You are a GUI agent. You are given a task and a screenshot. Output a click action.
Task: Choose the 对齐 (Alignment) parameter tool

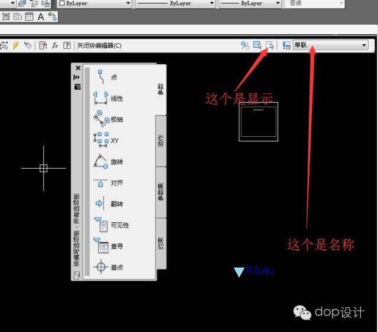(x=107, y=183)
